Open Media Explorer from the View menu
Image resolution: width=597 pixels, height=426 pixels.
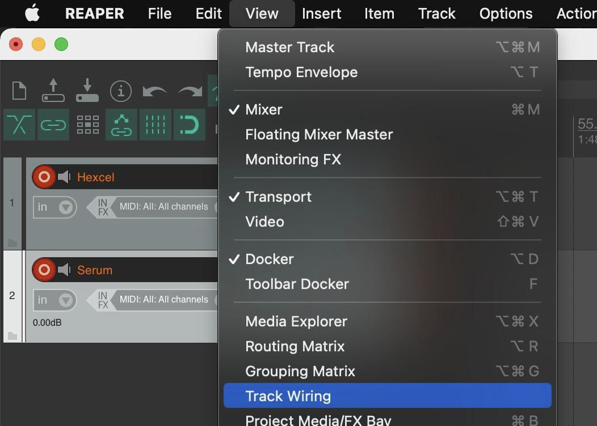pyautogui.click(x=388, y=322)
